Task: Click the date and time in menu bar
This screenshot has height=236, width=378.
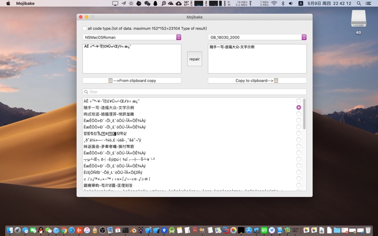Action: point(329,3)
